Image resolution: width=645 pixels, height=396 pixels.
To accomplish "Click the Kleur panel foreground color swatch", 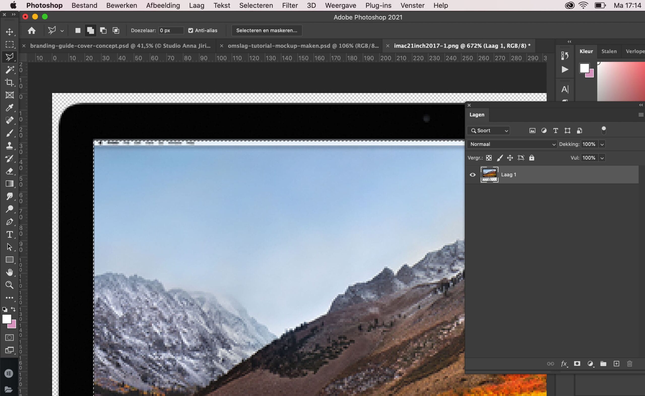I will click(x=585, y=68).
